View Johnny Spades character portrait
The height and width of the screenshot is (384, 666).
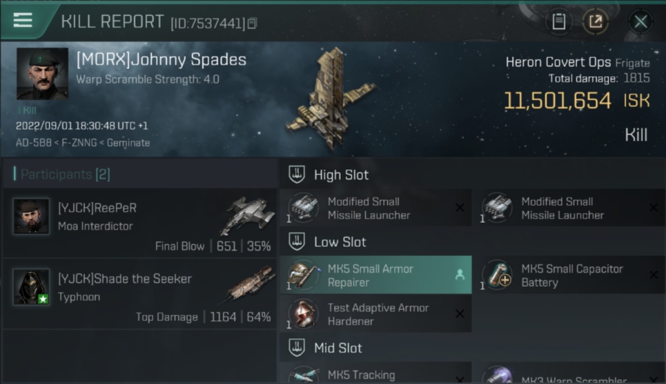point(42,74)
